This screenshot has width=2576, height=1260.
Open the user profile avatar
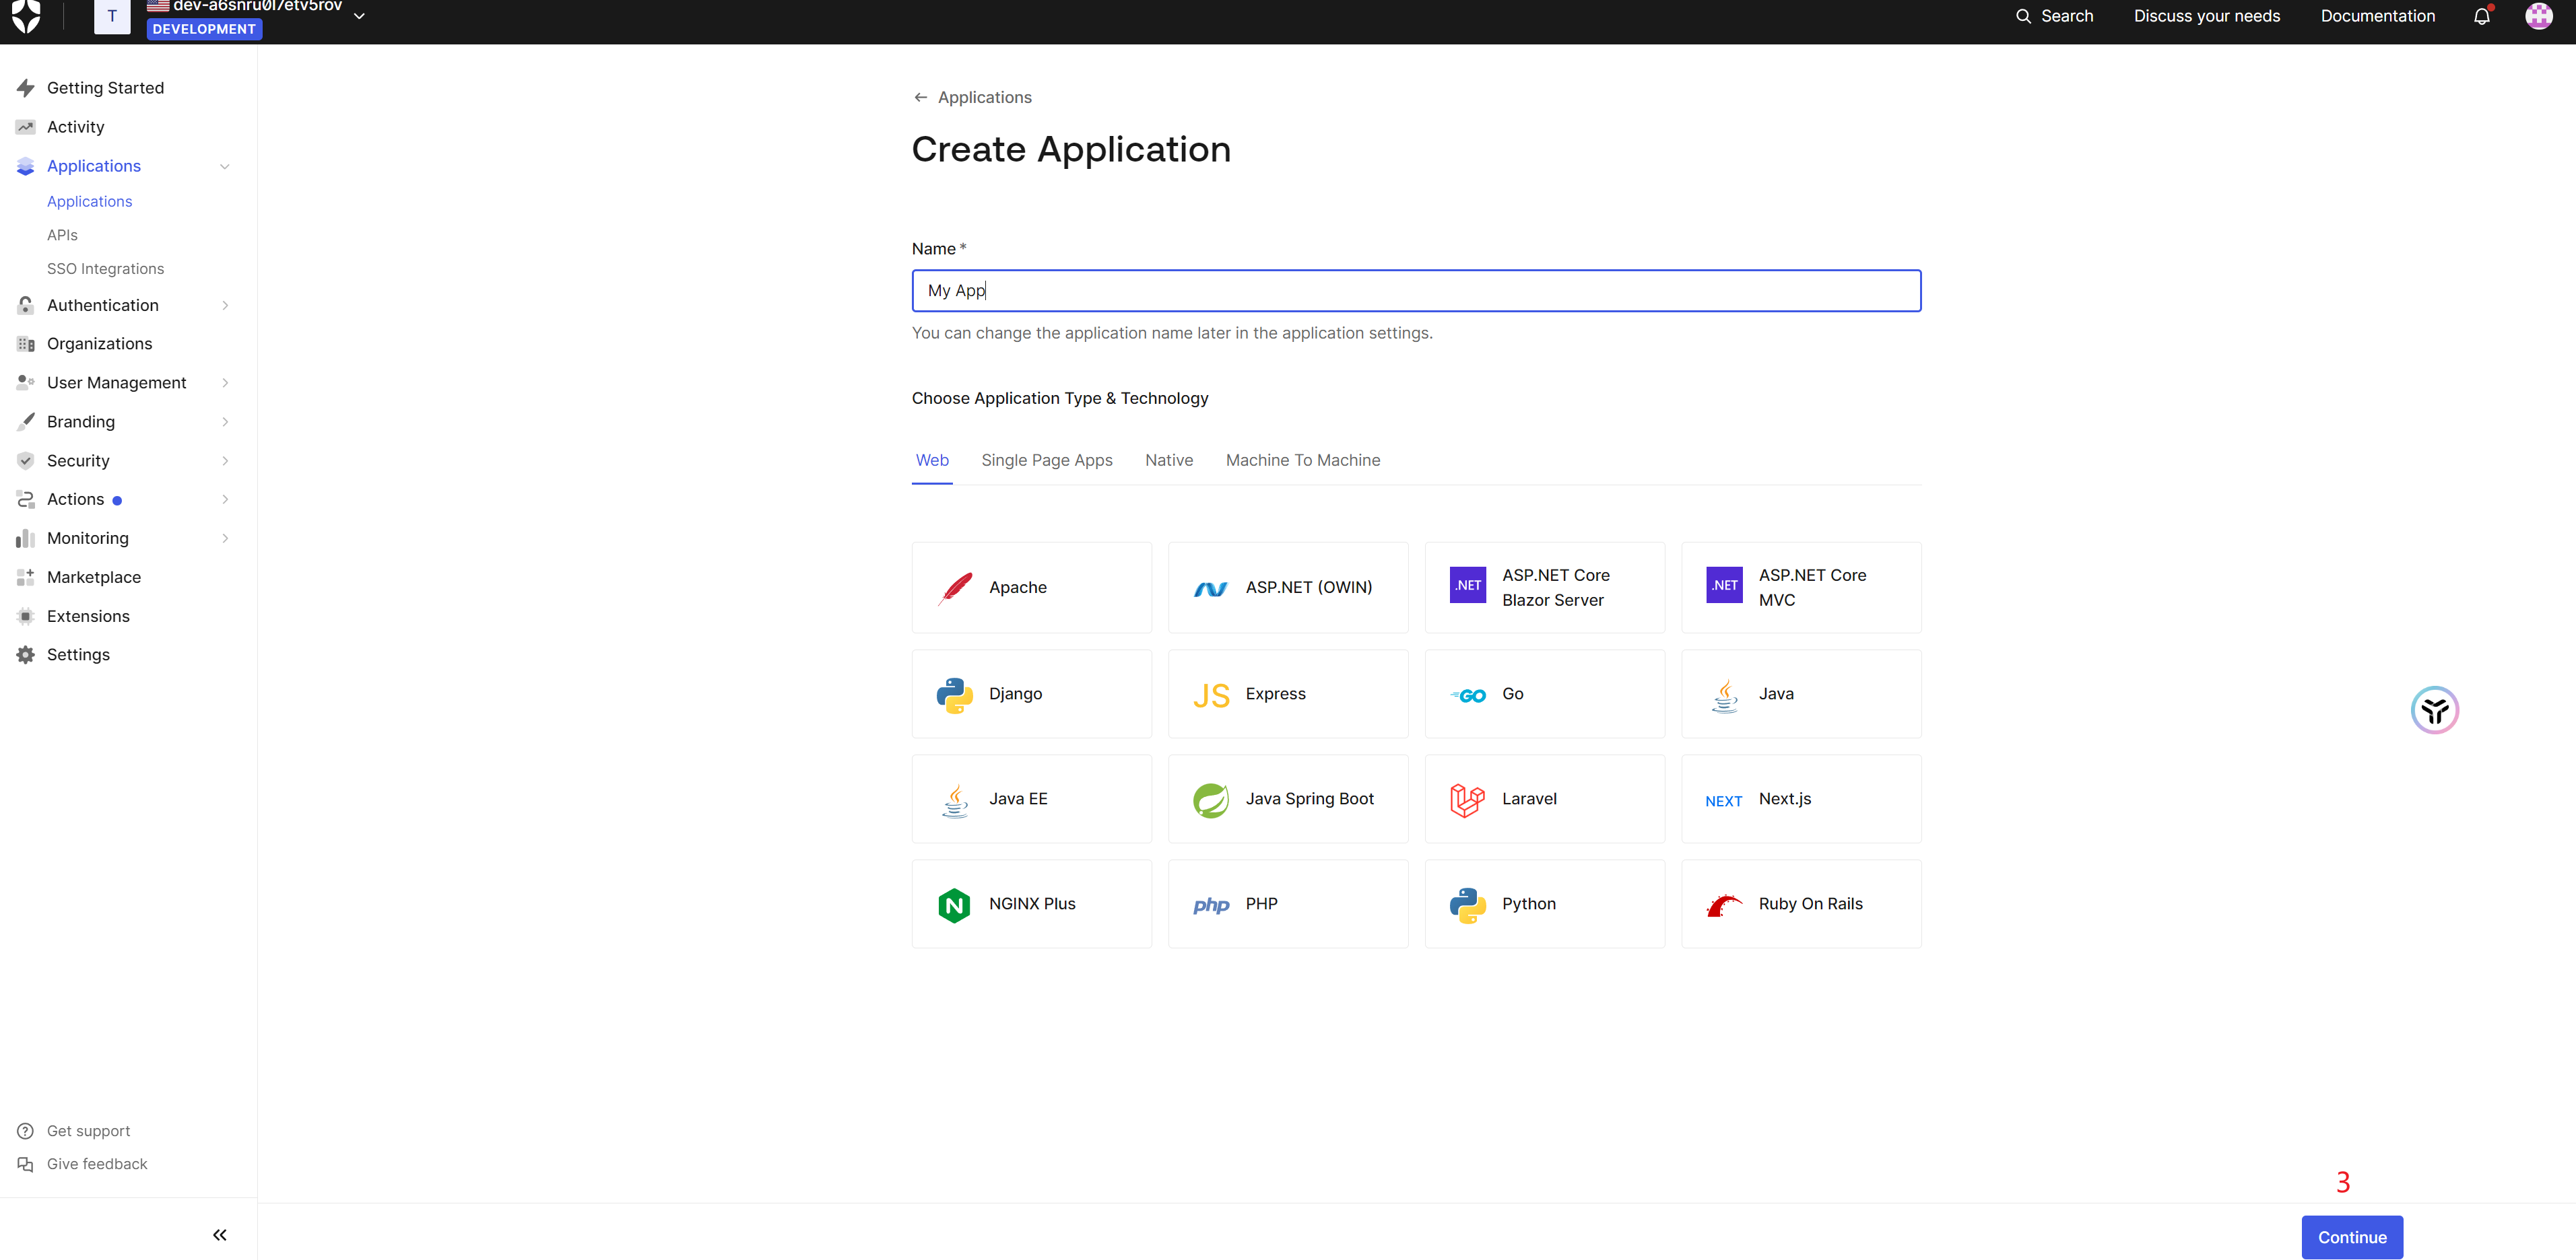tap(2539, 16)
